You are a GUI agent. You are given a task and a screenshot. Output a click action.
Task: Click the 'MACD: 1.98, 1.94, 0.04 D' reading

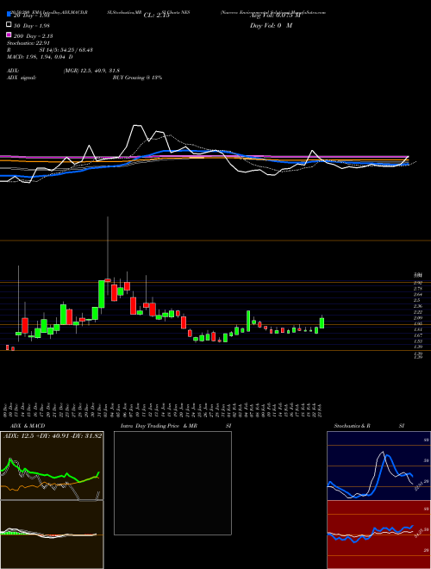pyautogui.click(x=40, y=57)
